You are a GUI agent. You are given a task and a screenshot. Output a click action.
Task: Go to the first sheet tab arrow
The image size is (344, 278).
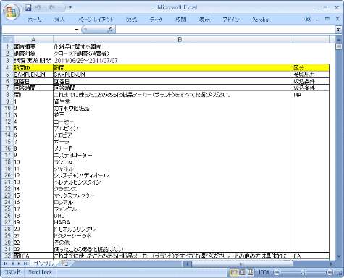pos(6,264)
